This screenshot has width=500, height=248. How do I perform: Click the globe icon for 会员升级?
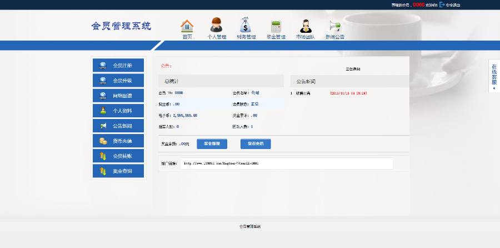pos(103,81)
